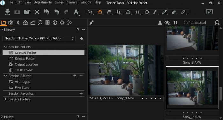Open the Adjustments menu
Viewport: 223px width, 120px height.
(x=43, y=2)
